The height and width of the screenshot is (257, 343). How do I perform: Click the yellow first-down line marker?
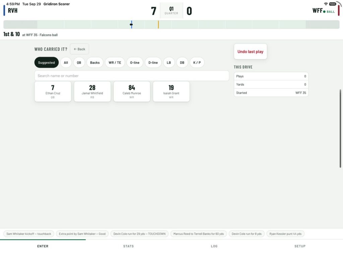pyautogui.click(x=158, y=24)
